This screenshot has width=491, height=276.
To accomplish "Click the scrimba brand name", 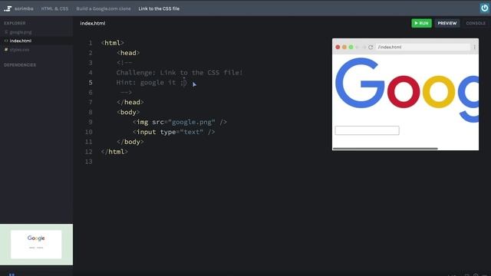I will tap(24, 8).
